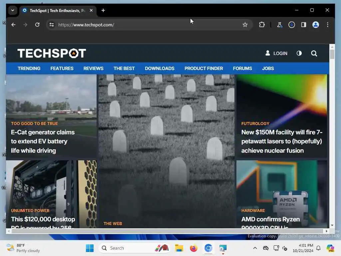
Task: Go to the DOWNLOADS section
Action: (x=160, y=68)
